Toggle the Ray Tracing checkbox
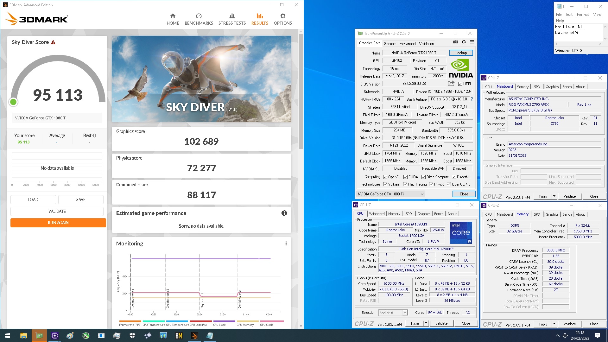 point(405,184)
